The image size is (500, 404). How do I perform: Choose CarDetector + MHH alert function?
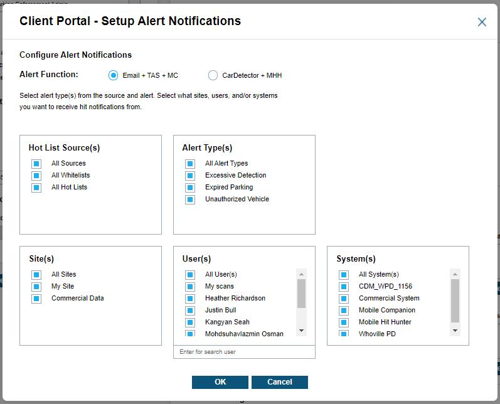coord(213,75)
